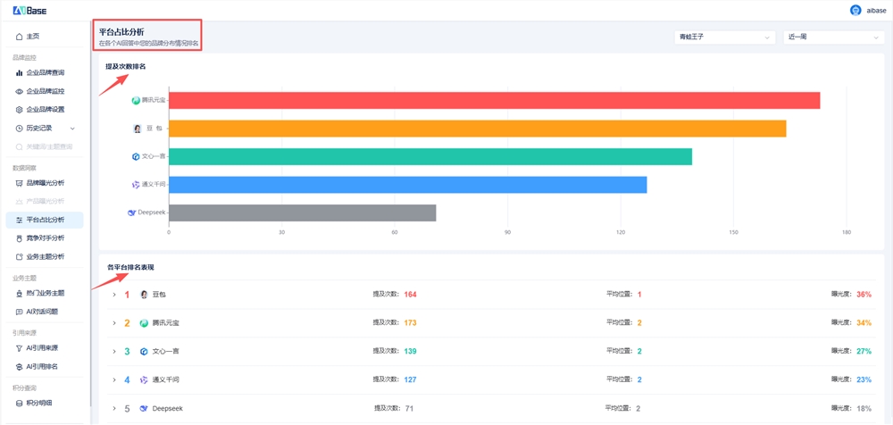Open the AI引用排名 sidebar link
The width and height of the screenshot is (893, 425).
41,367
